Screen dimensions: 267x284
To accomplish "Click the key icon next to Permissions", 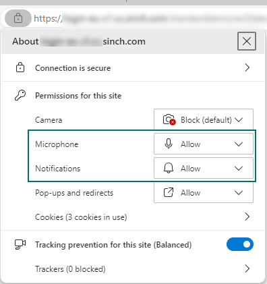I will tap(20, 96).
